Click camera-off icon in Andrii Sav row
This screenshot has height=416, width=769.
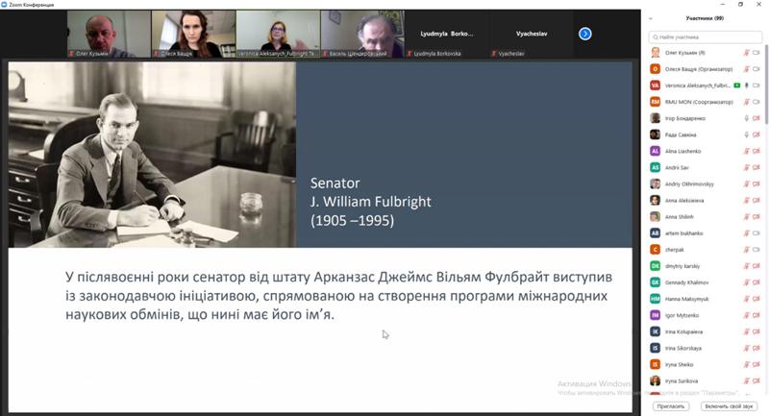[x=757, y=167]
